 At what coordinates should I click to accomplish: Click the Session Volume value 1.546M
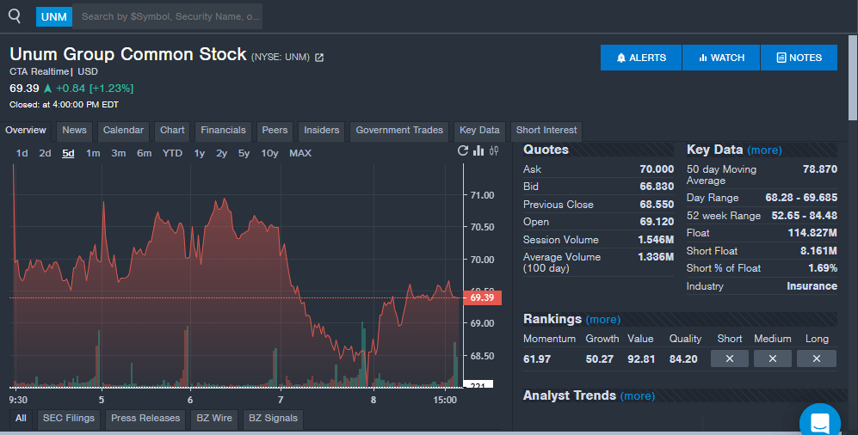656,239
